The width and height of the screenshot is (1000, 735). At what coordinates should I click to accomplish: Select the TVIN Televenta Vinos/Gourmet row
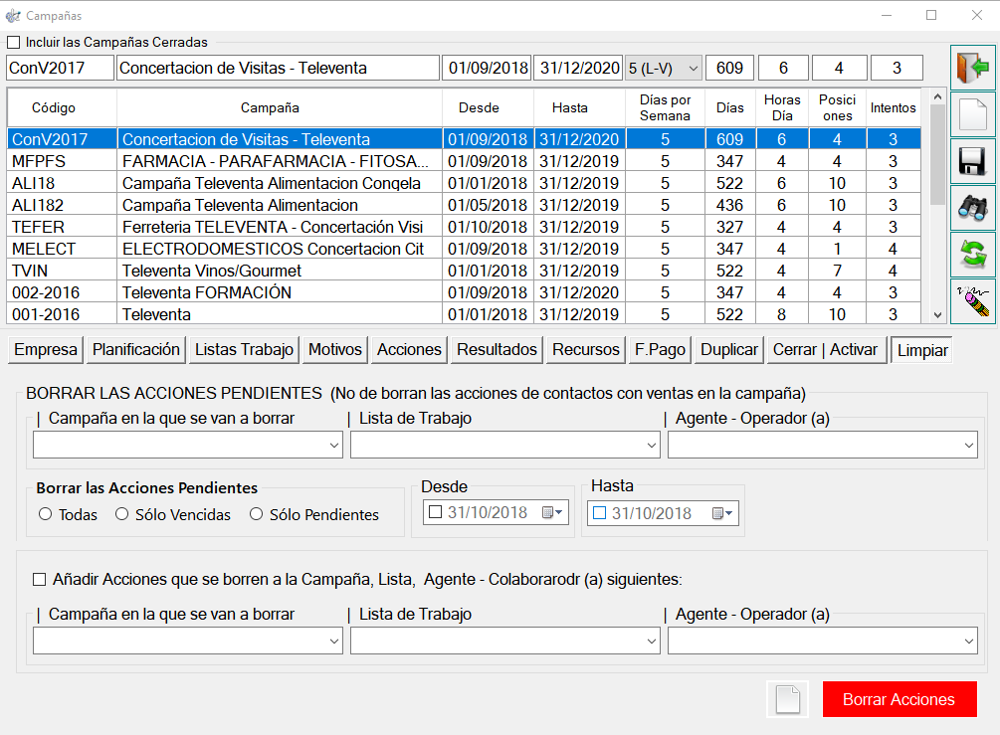click(x=465, y=271)
